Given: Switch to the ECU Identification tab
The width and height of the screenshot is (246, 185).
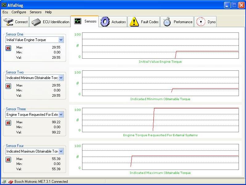Looking at the screenshot, I should (x=50, y=22).
